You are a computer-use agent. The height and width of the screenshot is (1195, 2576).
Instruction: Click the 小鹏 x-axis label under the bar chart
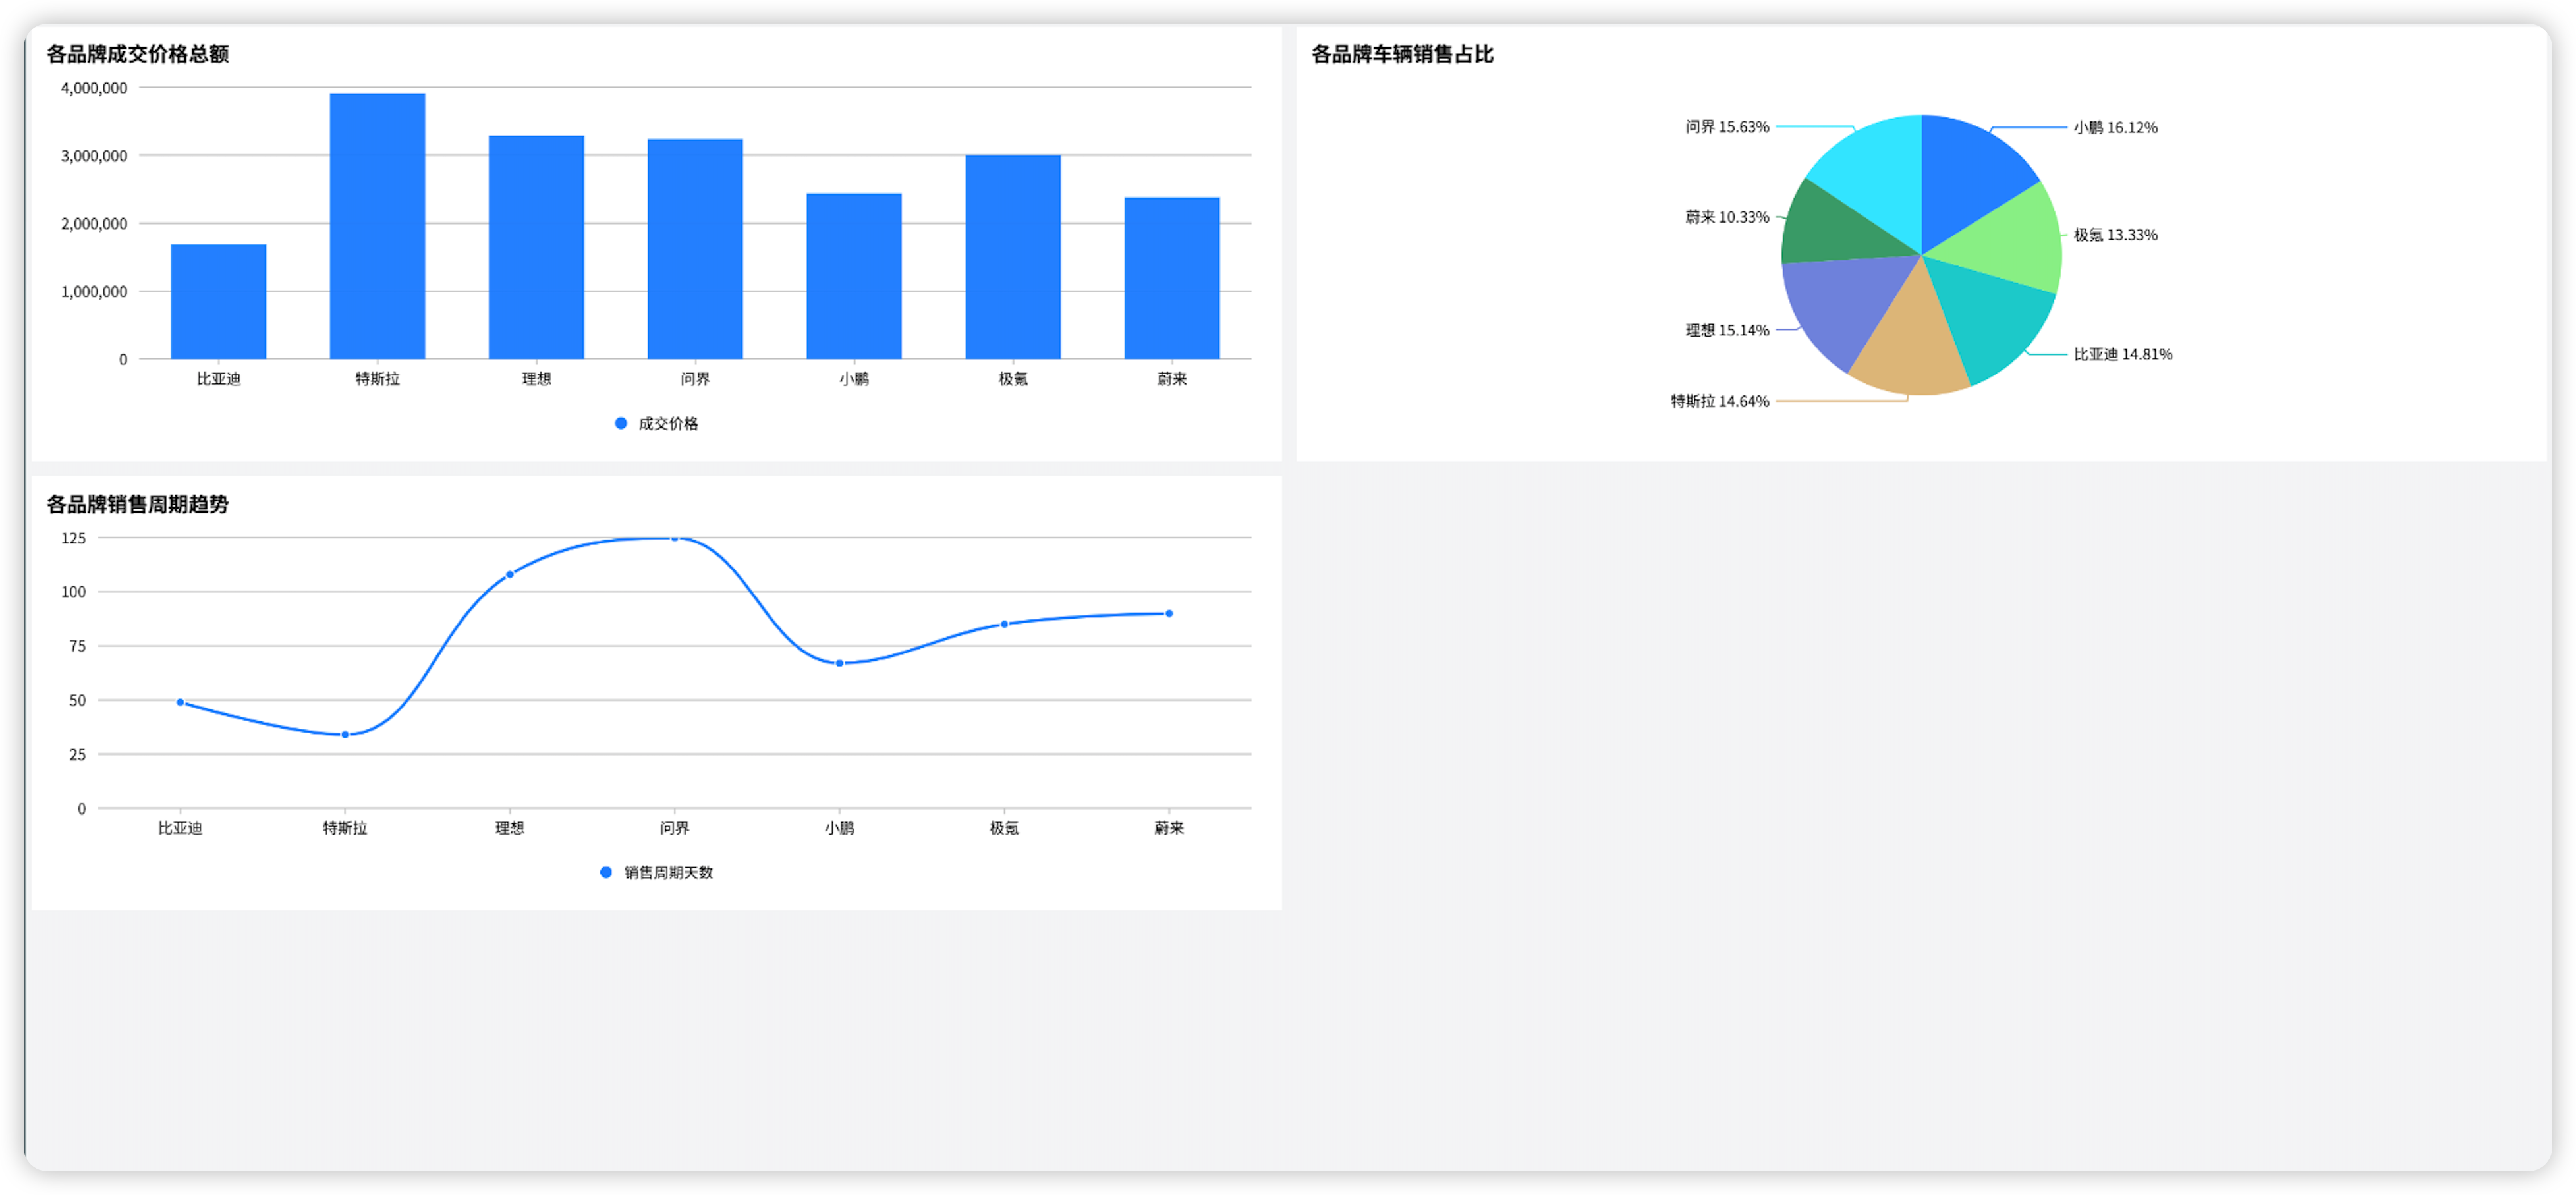tap(854, 379)
